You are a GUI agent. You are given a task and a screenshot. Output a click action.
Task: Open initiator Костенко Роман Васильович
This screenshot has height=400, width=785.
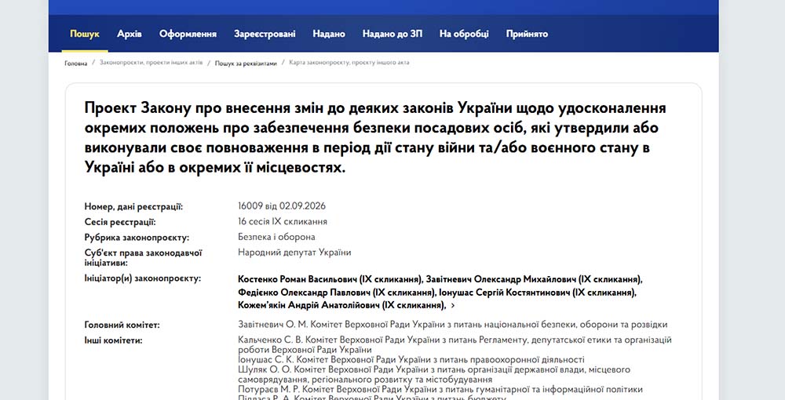tap(330, 279)
